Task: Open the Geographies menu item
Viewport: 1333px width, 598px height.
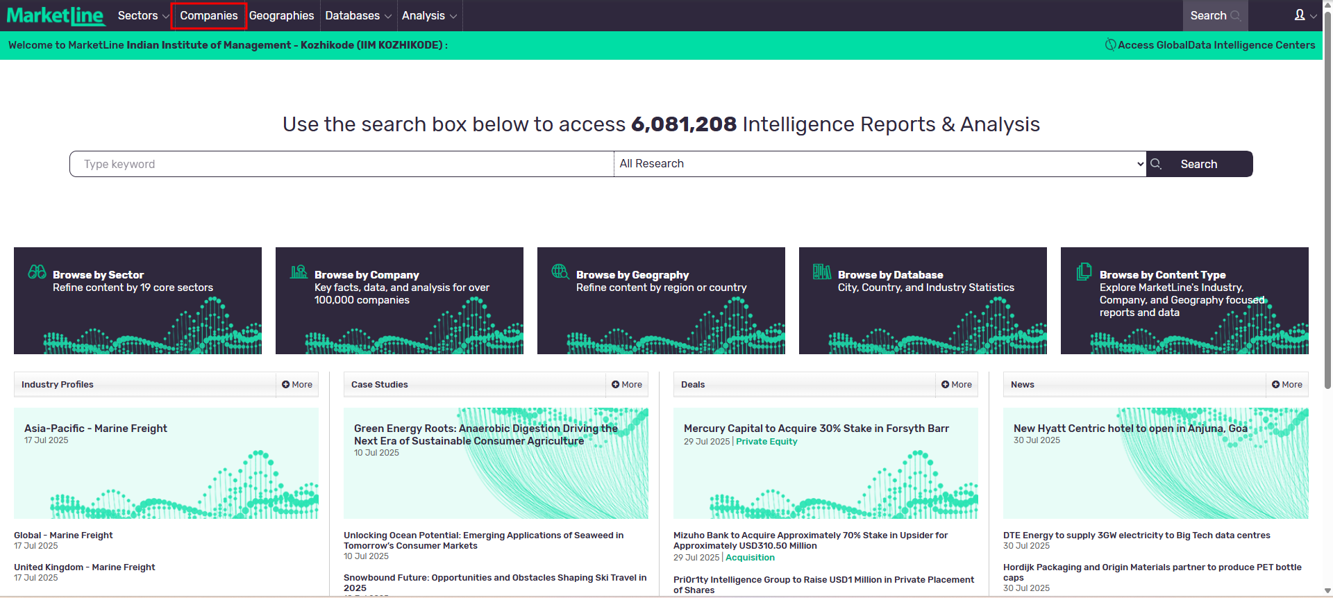Action: click(281, 15)
